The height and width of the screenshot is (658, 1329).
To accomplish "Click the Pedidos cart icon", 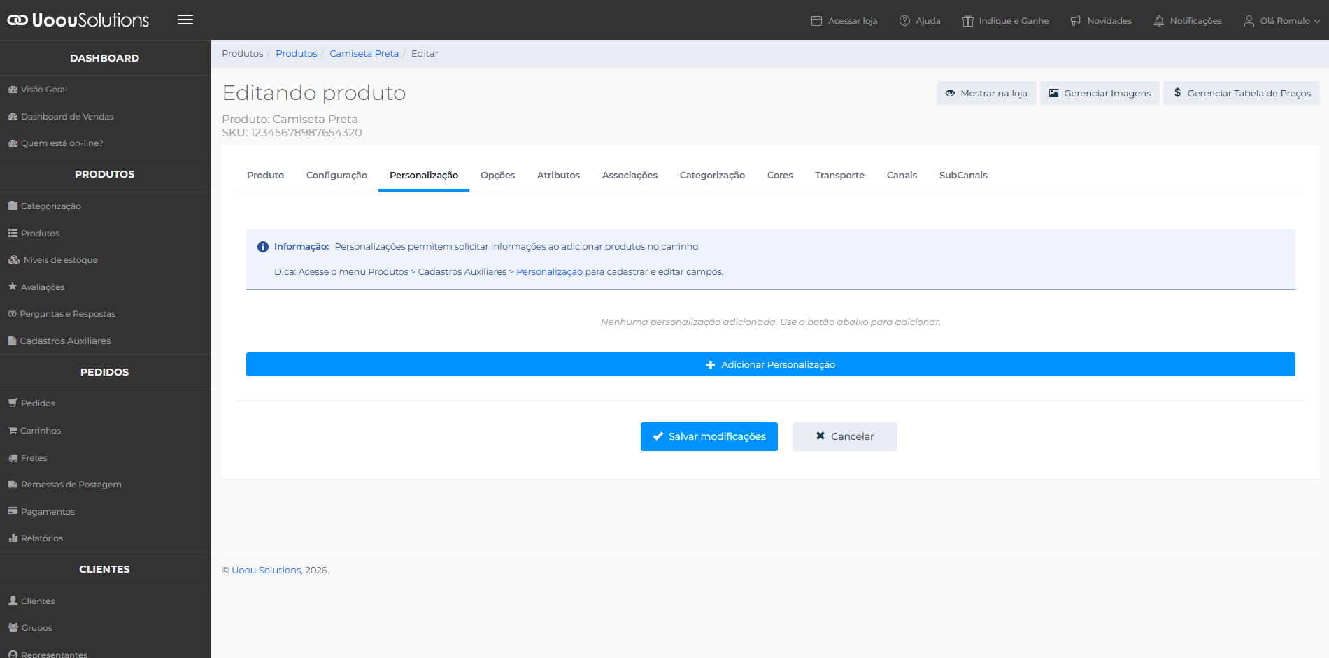I will tap(13, 403).
